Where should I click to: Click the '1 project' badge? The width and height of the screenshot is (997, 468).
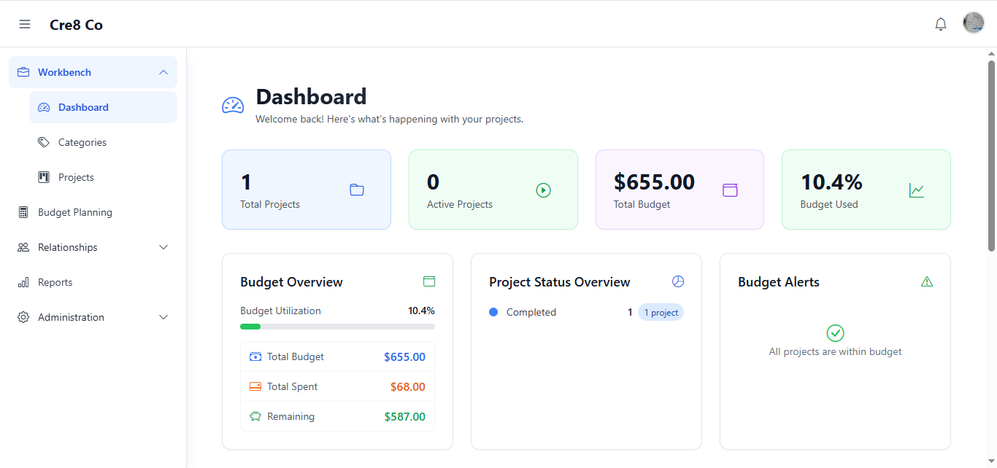click(661, 313)
